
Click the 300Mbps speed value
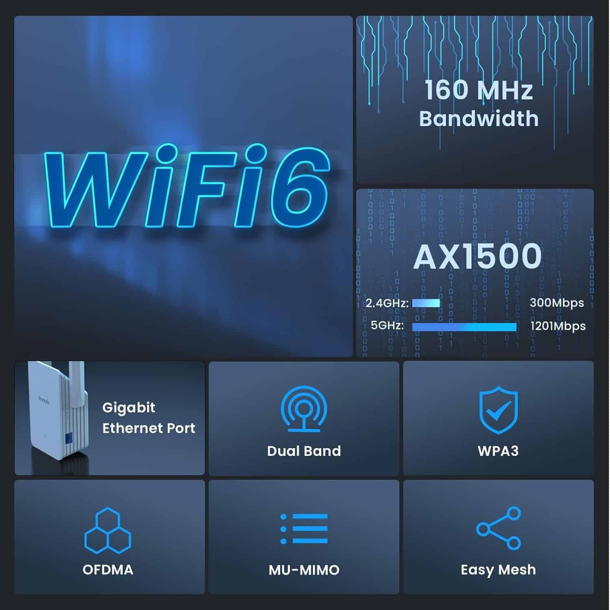pyautogui.click(x=557, y=303)
